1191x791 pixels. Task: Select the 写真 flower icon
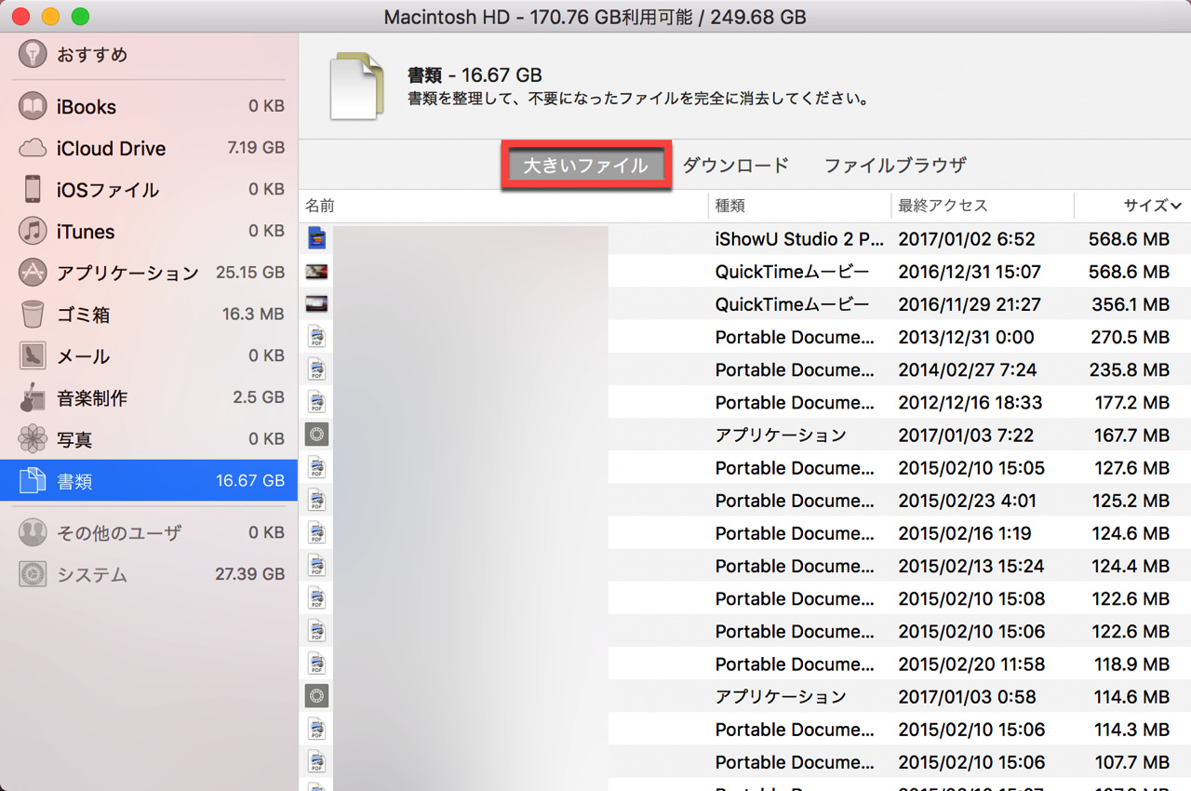[33, 439]
